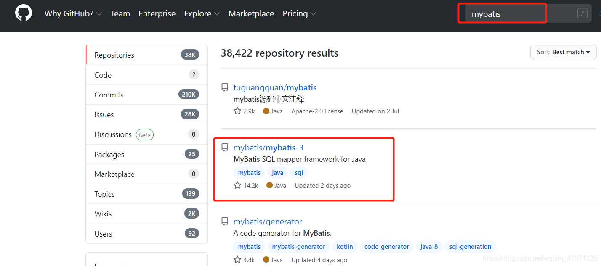Click repo icon beside mybatis/generator

(225, 221)
